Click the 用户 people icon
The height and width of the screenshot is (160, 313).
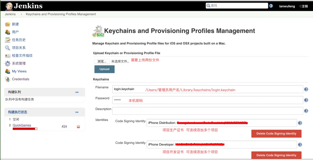pos(8,32)
